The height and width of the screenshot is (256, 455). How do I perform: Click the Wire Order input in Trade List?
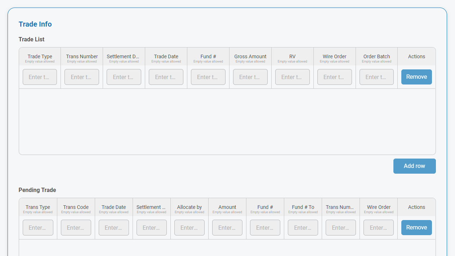point(335,77)
